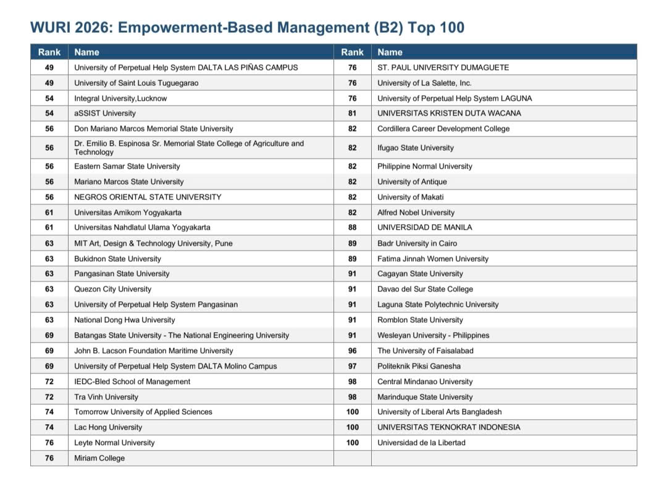The height and width of the screenshot is (492, 667).
Task: Select University of Makati
Action: 411,197
